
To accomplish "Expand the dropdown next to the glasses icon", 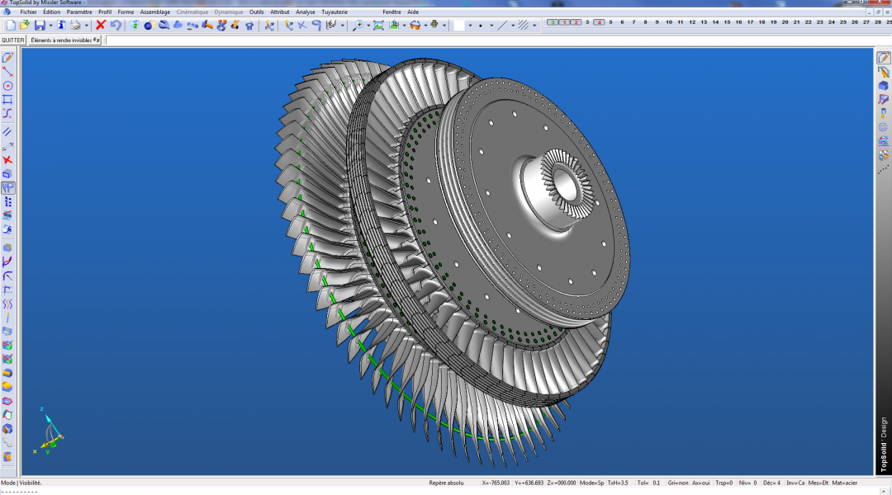I will pos(425,25).
